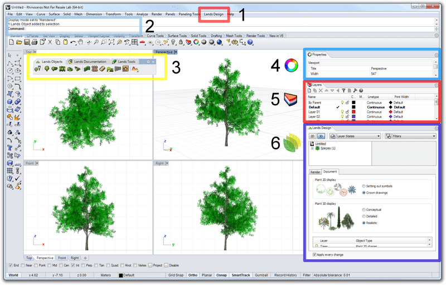
Task: Select the Detailed plant 3D display option
Action: [363, 217]
